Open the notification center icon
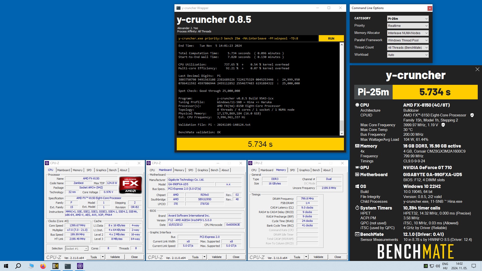Screen dimensions: 482x271 tap(474, 266)
